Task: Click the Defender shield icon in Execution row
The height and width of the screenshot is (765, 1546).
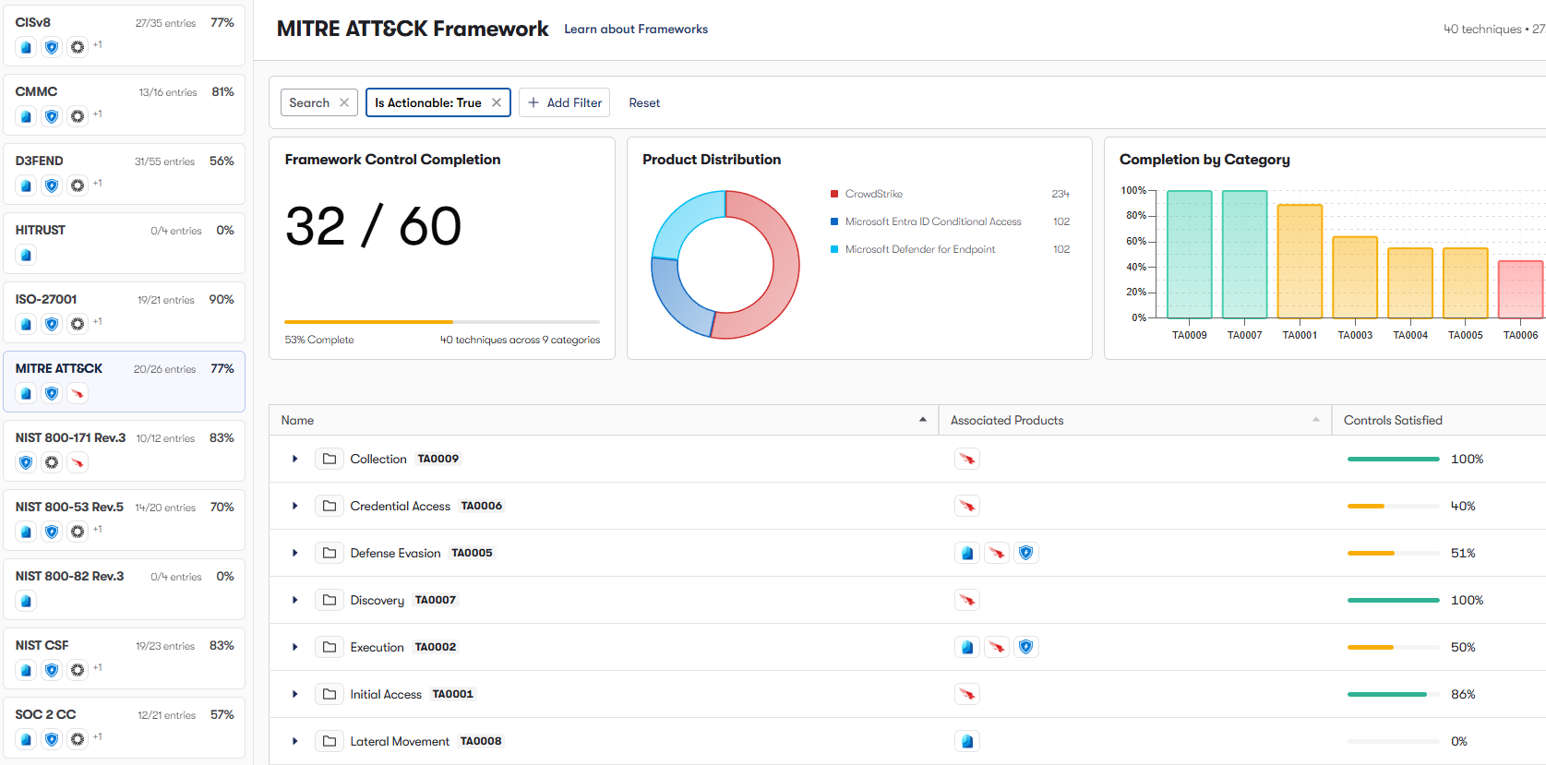Action: coord(1026,647)
